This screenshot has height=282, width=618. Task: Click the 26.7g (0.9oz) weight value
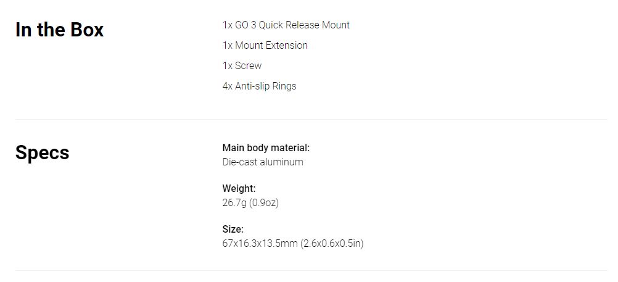(x=250, y=203)
